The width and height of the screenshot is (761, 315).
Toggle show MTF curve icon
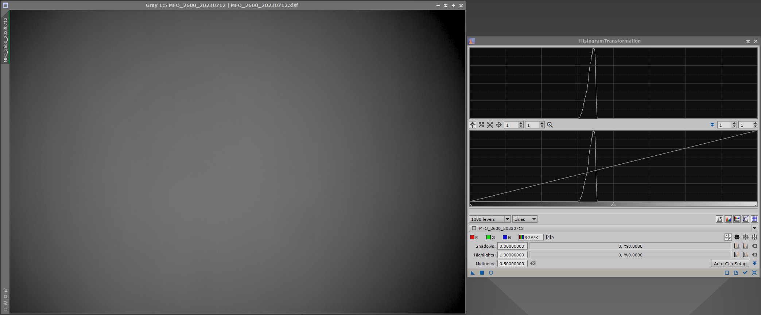click(x=746, y=219)
